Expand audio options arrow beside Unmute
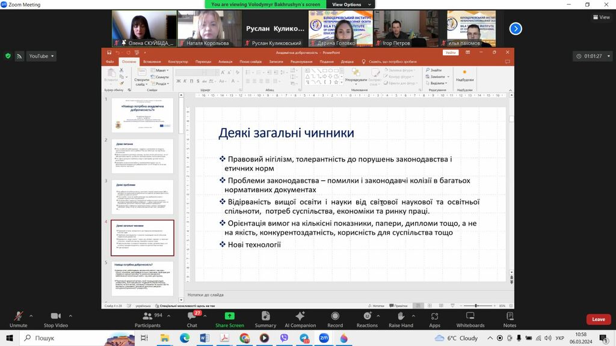 pos(32,315)
